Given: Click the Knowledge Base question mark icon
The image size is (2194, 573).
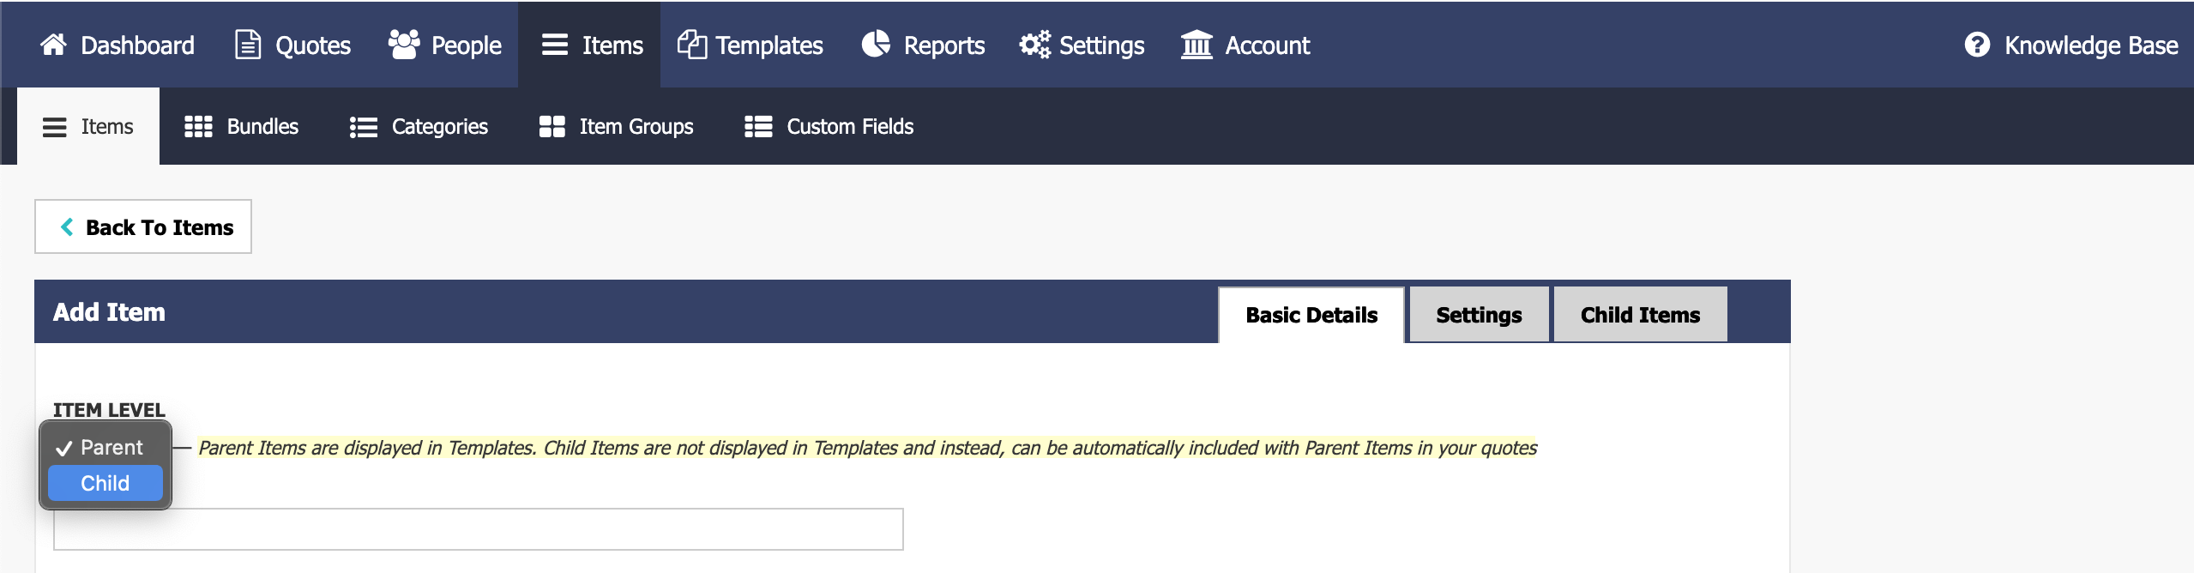Looking at the screenshot, I should point(1977,45).
